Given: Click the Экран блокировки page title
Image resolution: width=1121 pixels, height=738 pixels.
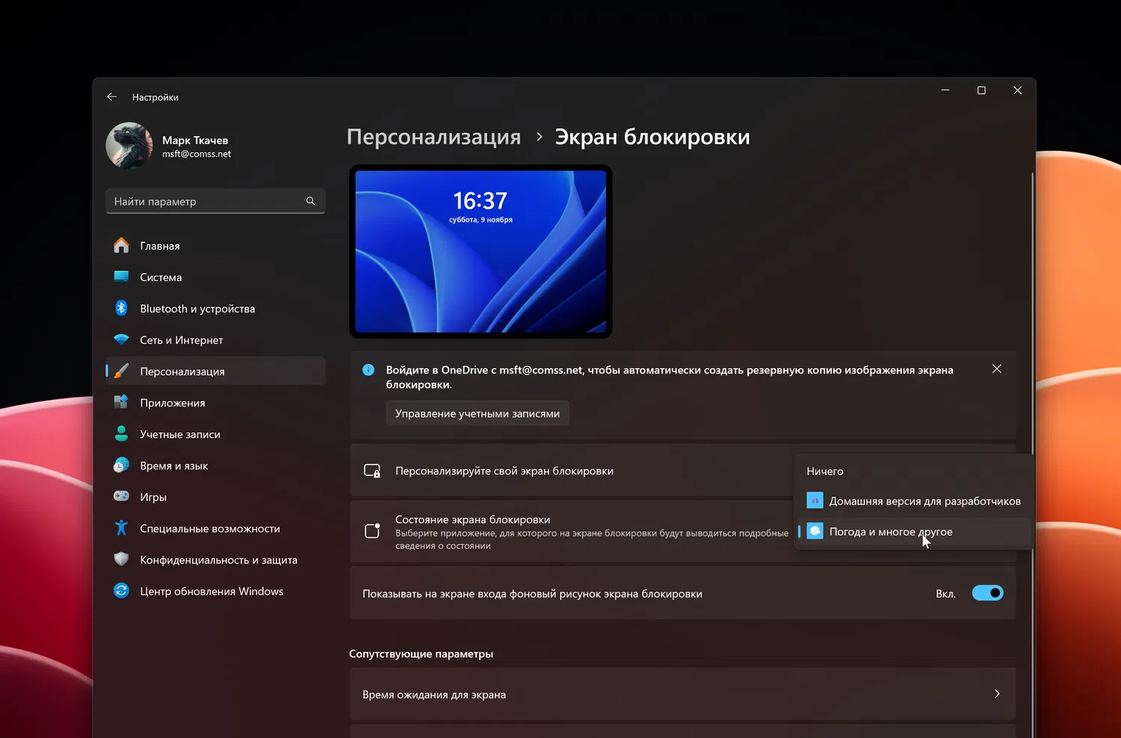Looking at the screenshot, I should pos(652,137).
